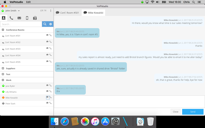Viewport: 205px width, 128px height.
Task: Switch to Conf. Room #501 chat tab
Action: coord(67,13)
